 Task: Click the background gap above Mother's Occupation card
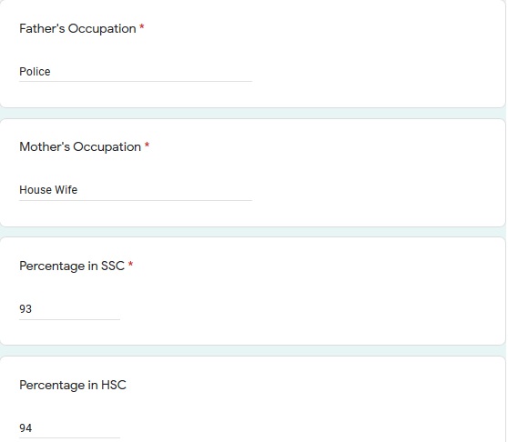click(x=253, y=114)
